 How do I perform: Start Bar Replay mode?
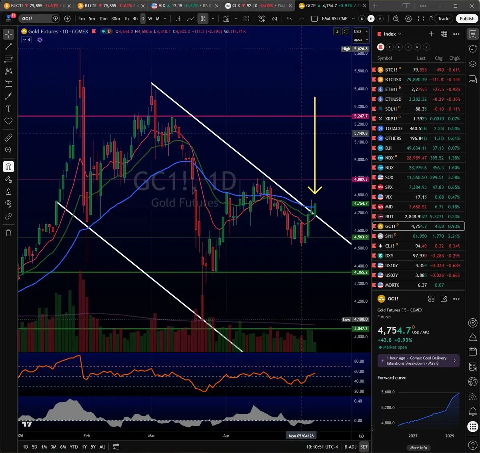[274, 19]
